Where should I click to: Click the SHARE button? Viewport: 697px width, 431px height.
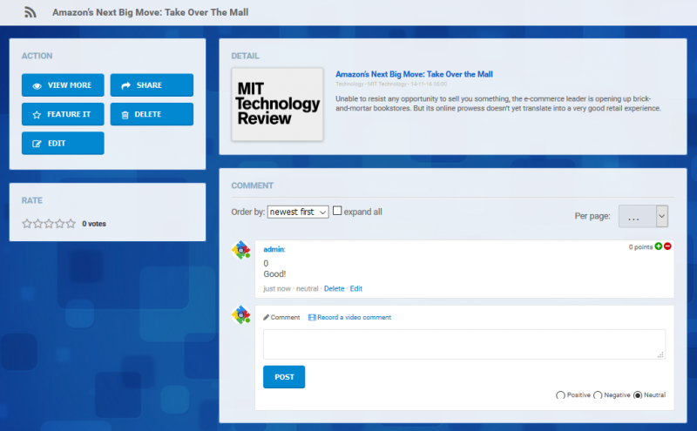(152, 84)
